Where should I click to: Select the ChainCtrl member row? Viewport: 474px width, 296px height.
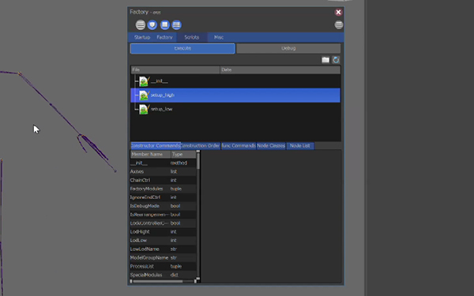click(163, 180)
